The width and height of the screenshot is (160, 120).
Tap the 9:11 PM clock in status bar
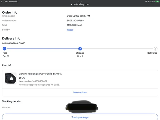point(4,1)
